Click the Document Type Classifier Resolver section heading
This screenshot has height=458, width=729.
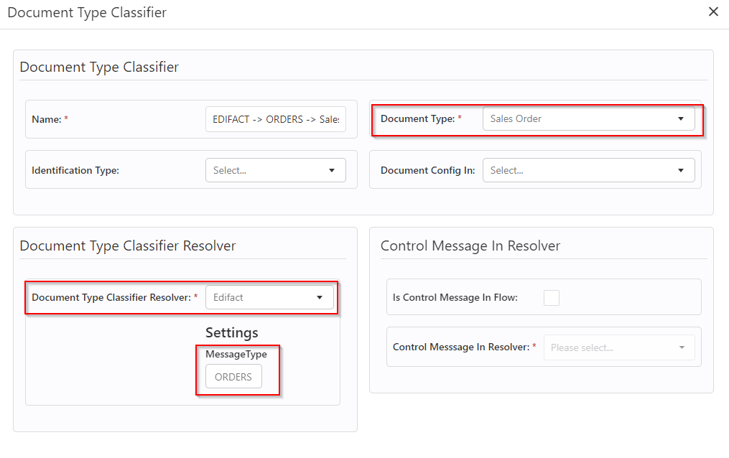pyautogui.click(x=127, y=246)
